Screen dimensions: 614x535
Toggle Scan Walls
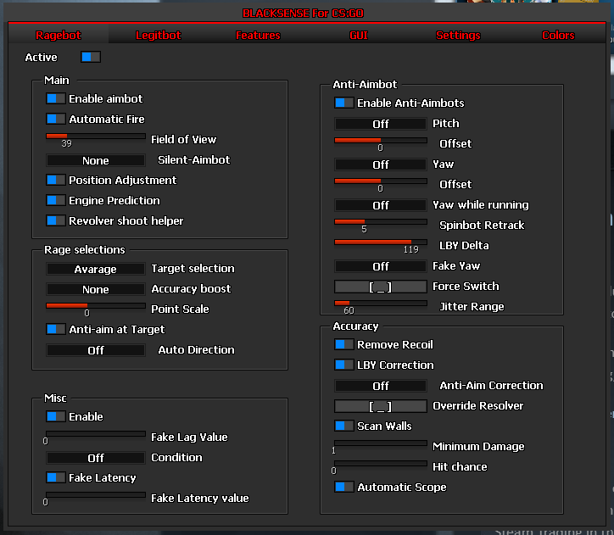[344, 426]
